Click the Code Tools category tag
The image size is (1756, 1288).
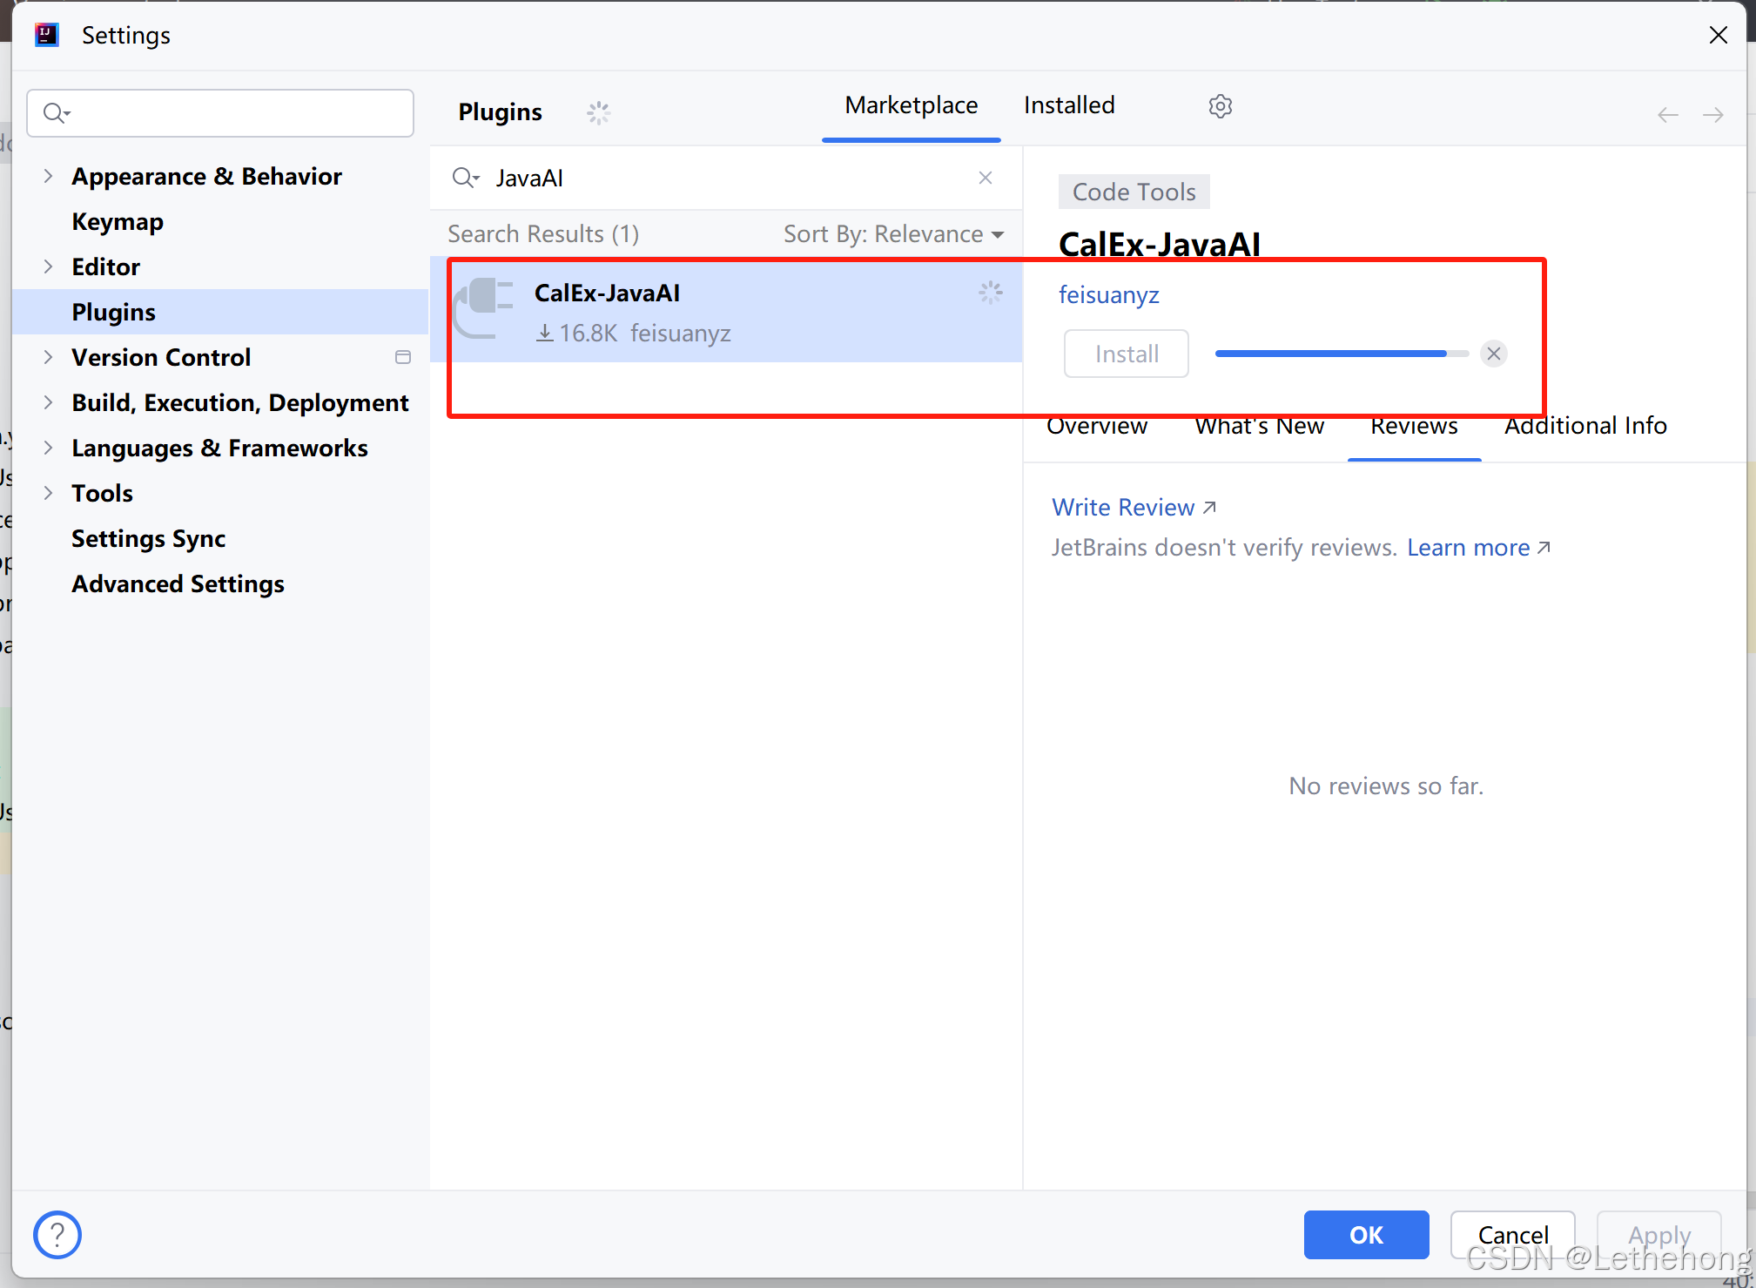[1134, 192]
